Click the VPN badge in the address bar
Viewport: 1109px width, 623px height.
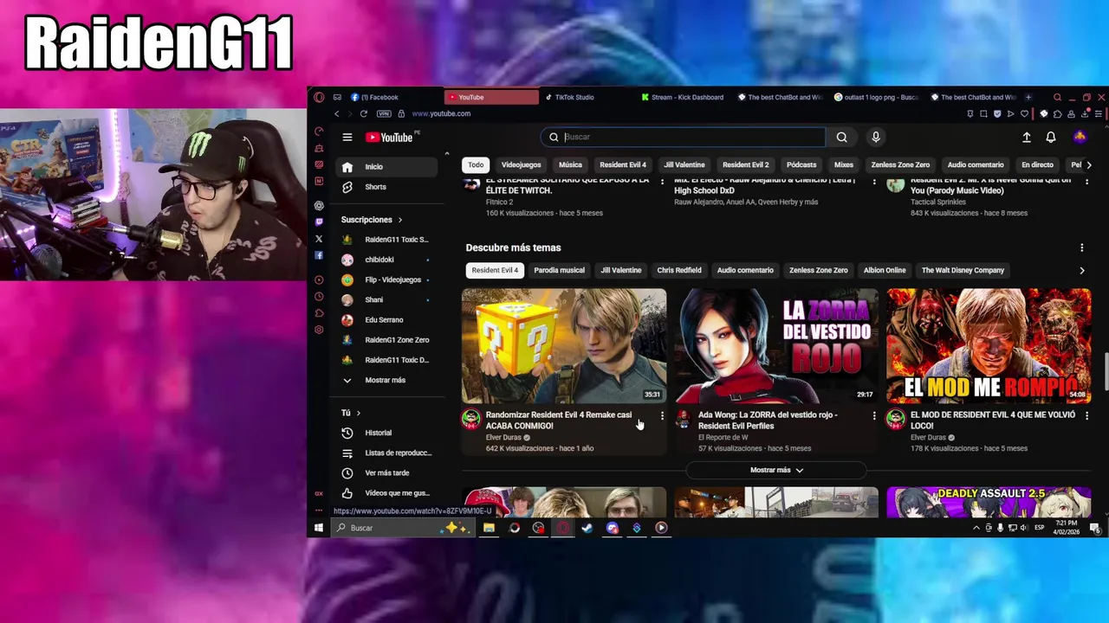pyautogui.click(x=384, y=113)
